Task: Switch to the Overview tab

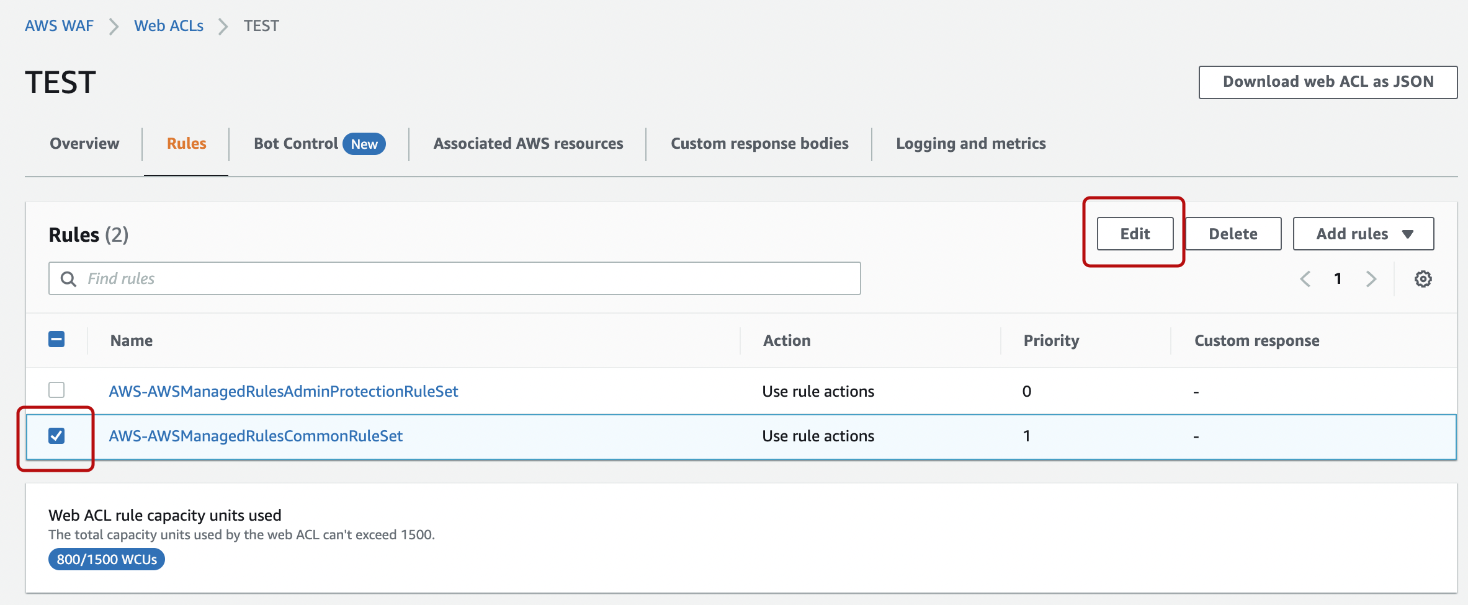Action: (x=84, y=144)
